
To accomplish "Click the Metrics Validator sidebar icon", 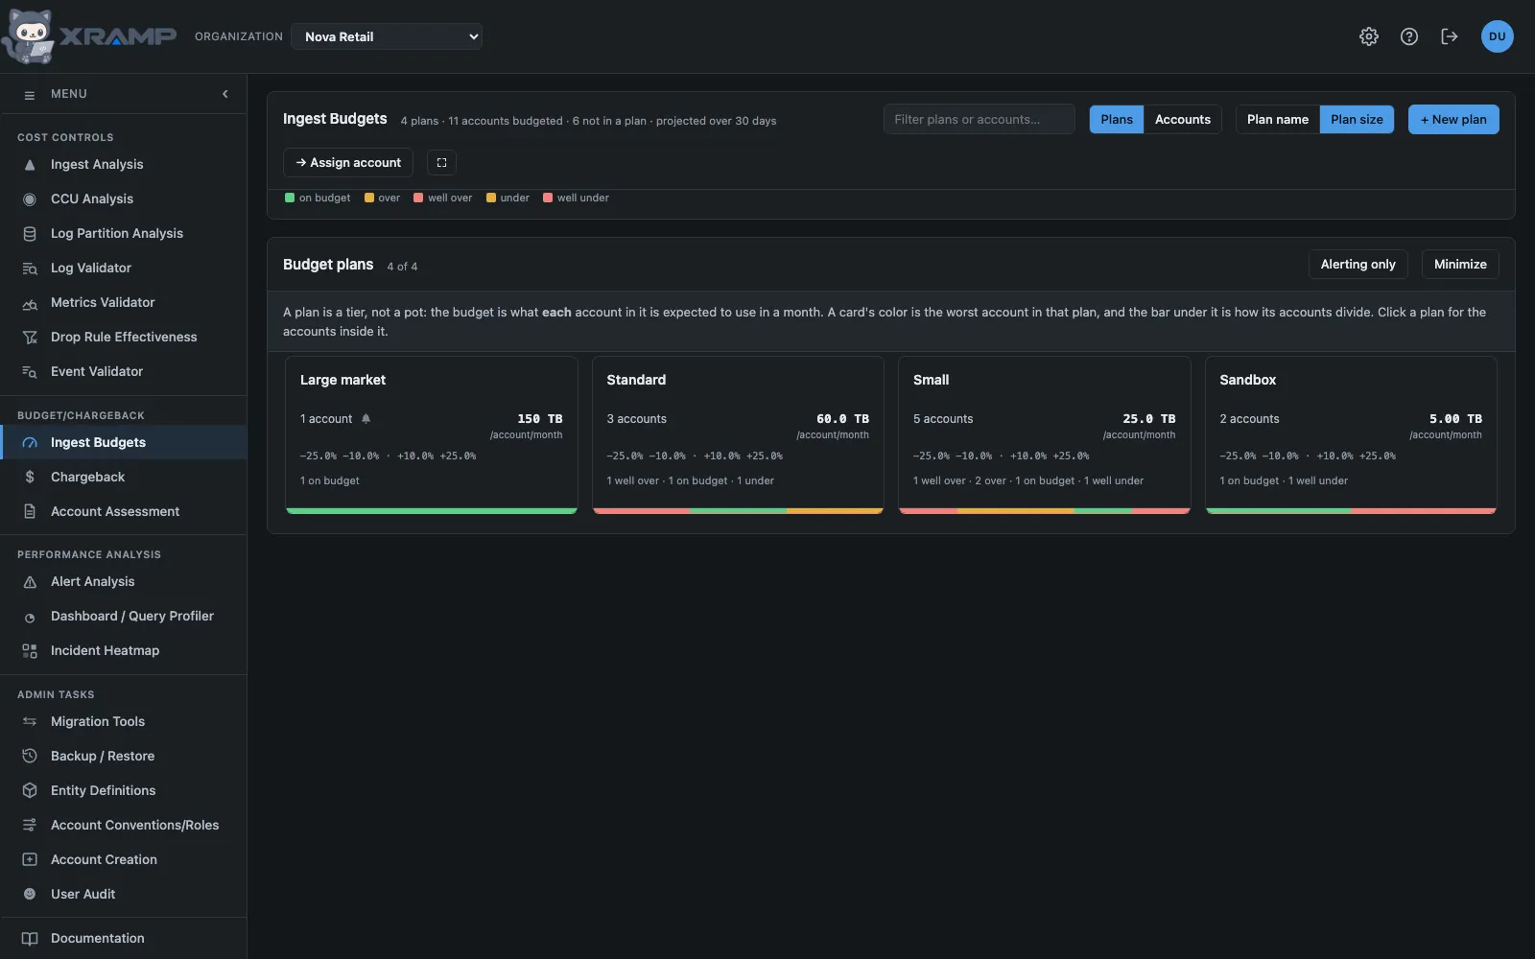I will (30, 303).
